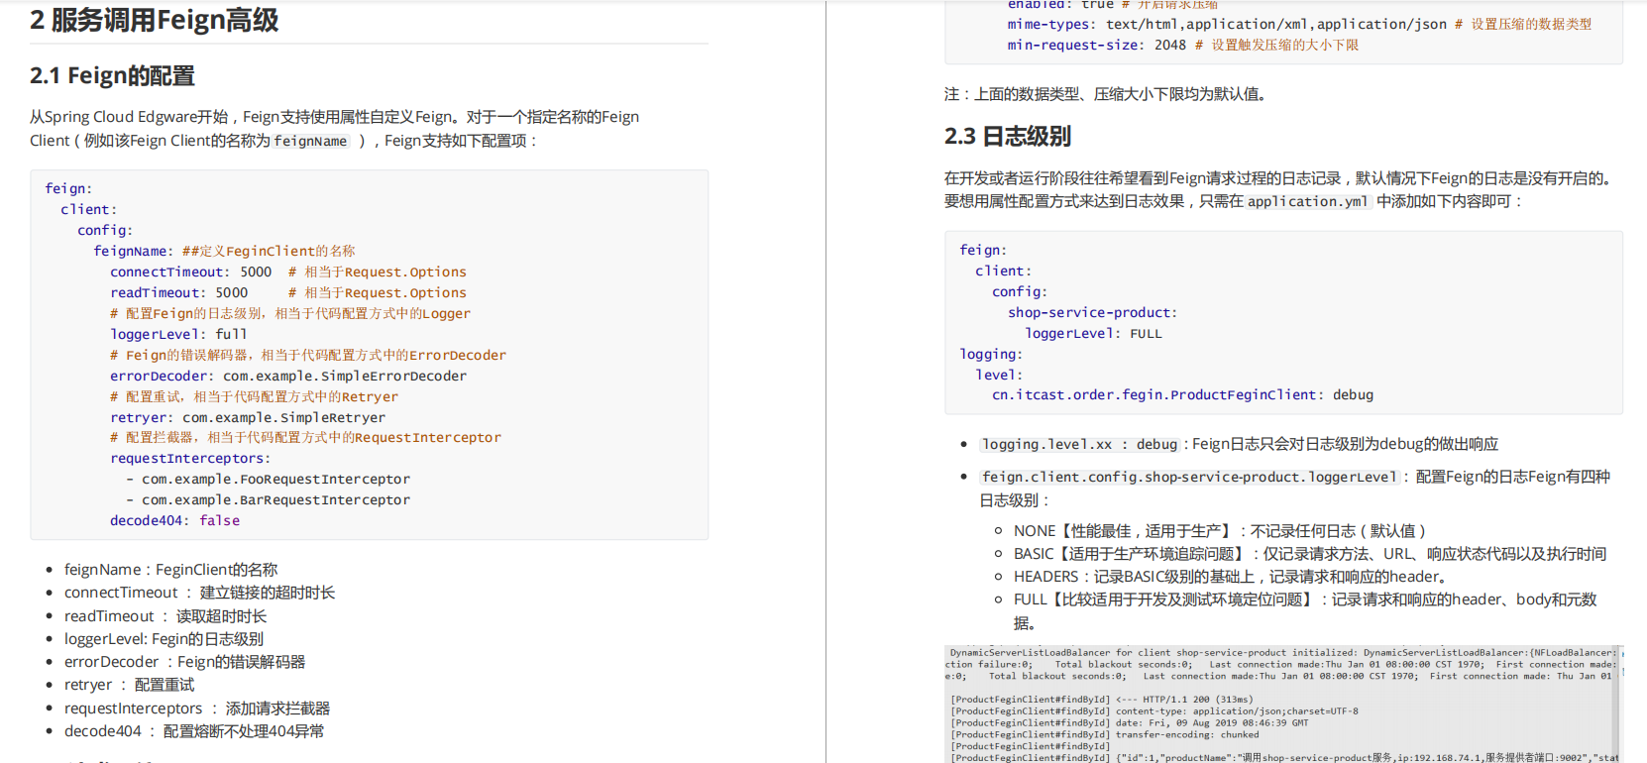Click the inline code 'logging.level.xx : debug'
Viewport: 1647px width, 763px height.
[1079, 445]
